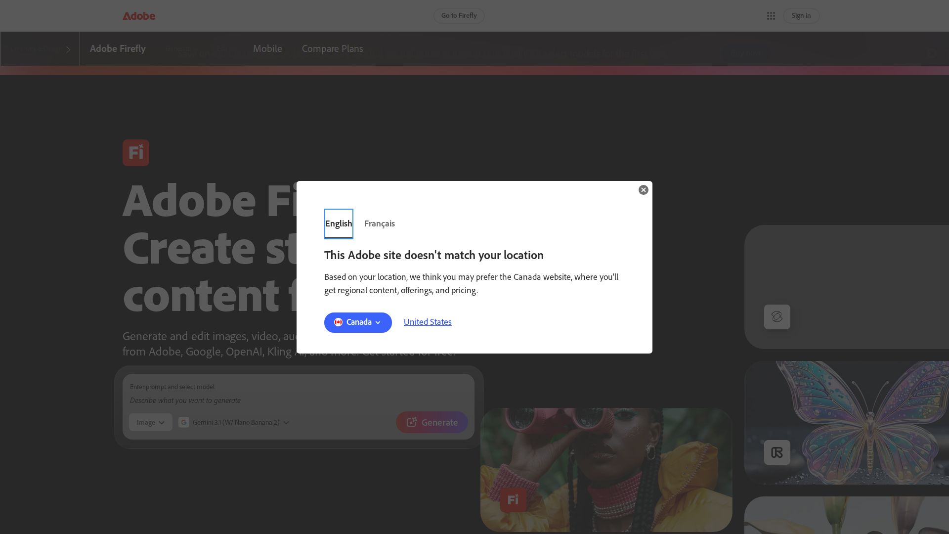949x534 pixels.
Task: Focus the prompt description input field
Action: tap(298, 400)
